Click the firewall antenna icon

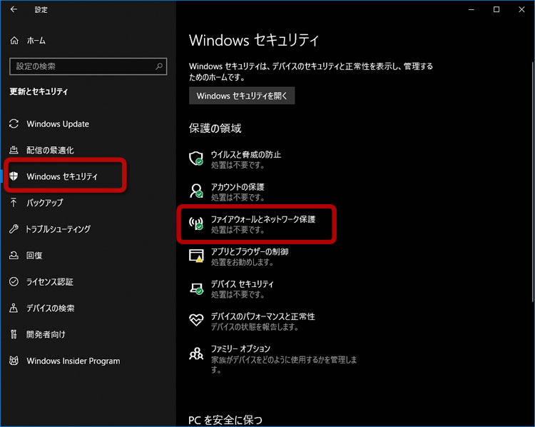(196, 223)
